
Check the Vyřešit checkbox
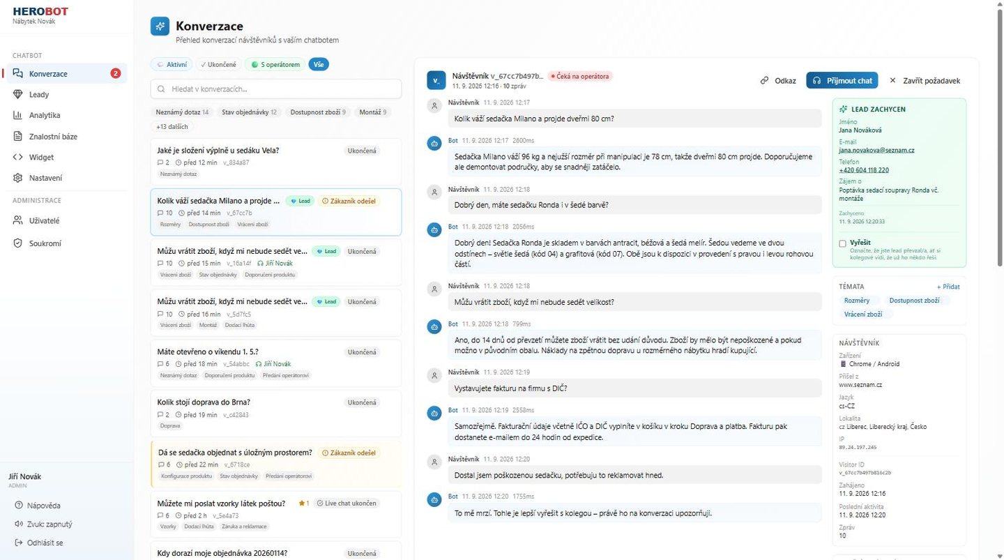click(x=843, y=243)
